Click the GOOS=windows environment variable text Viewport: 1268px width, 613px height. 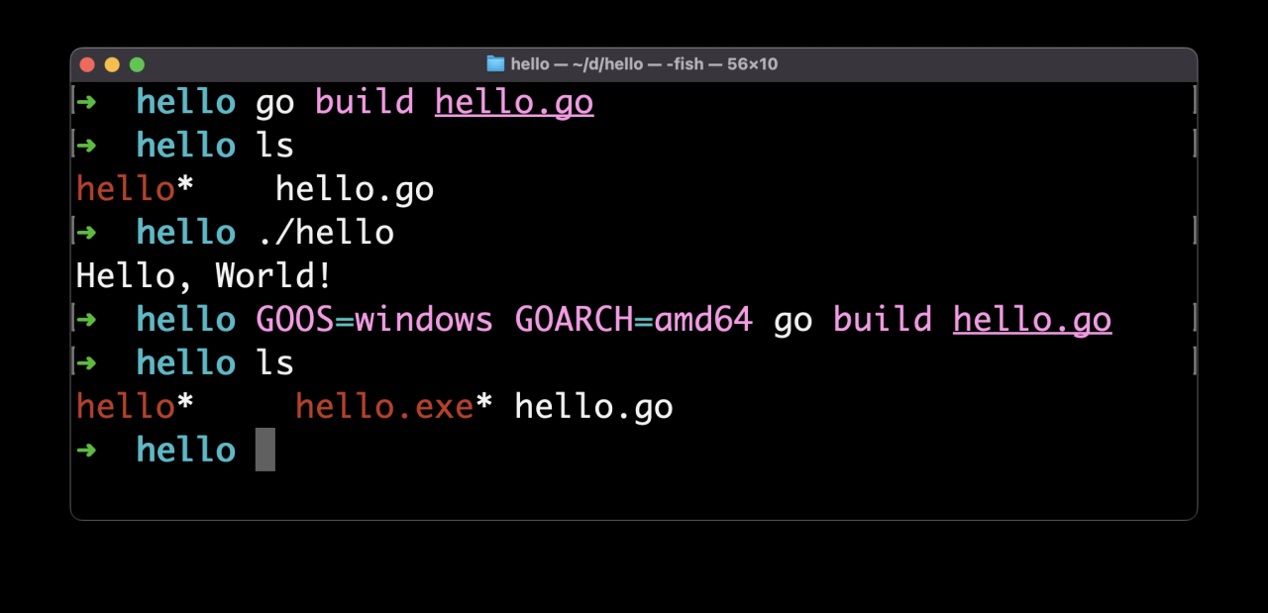click(372, 319)
